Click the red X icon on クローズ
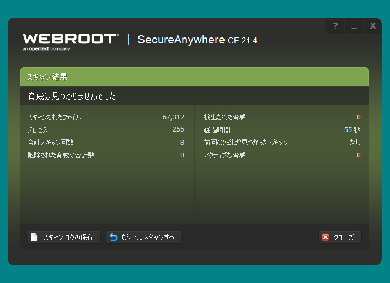The width and height of the screenshot is (390, 283). pos(325,237)
